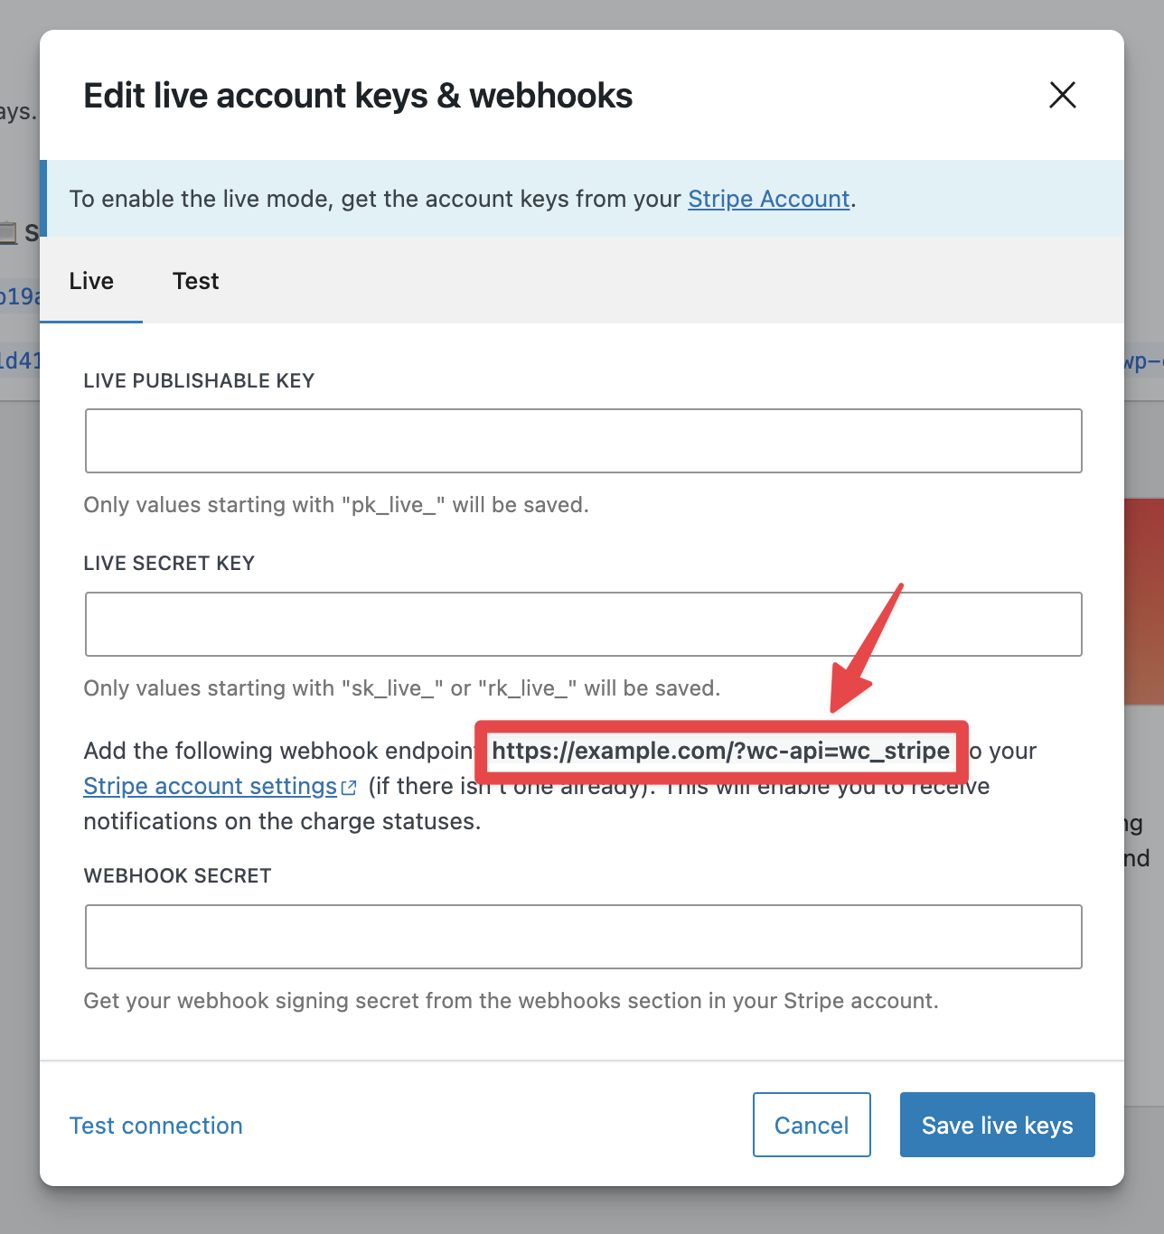
Task: Open the Stripe Account link in the banner
Action: click(x=767, y=199)
